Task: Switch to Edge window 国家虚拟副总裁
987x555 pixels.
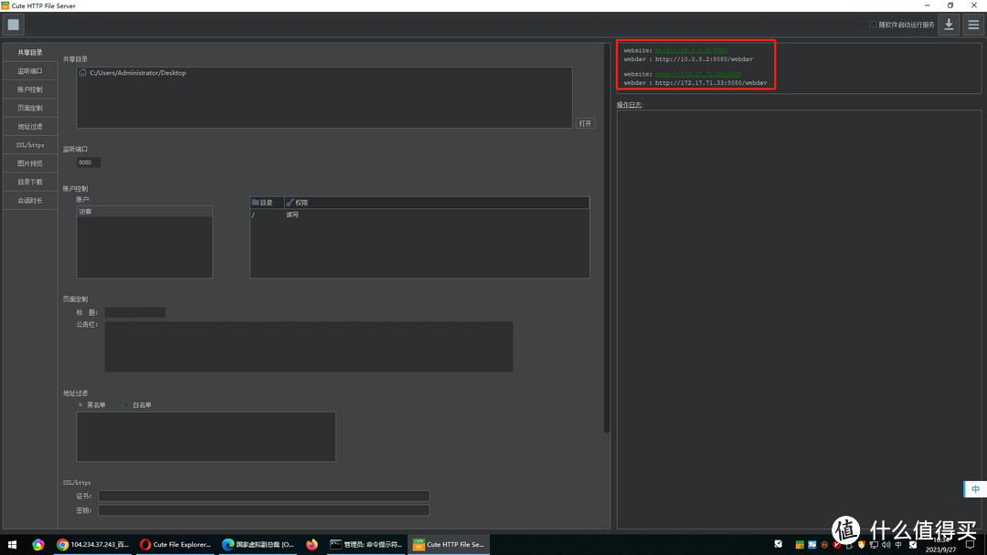Action: click(258, 544)
